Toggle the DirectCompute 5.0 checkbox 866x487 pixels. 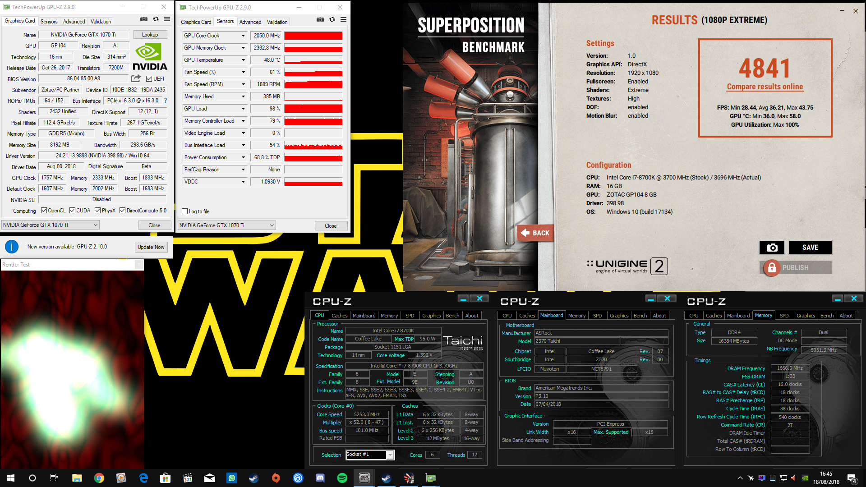pos(122,211)
